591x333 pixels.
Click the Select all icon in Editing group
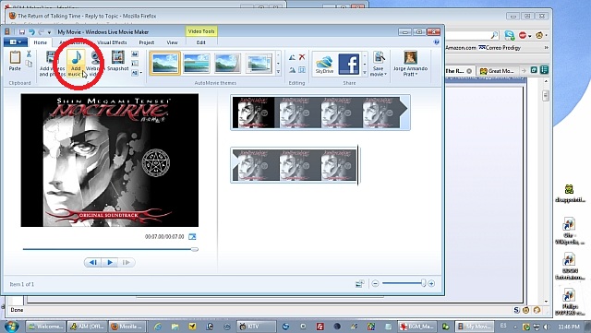point(302,70)
